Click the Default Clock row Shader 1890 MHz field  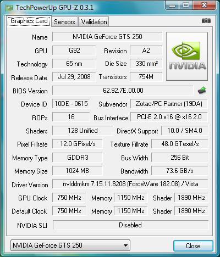tap(191, 211)
